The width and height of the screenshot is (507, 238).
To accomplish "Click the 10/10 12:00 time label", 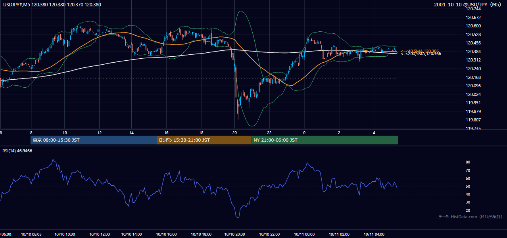I will (99, 234).
